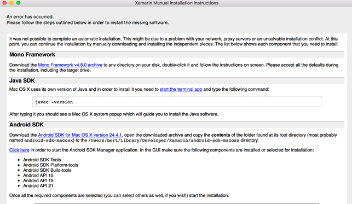352x204 pixels.
Task: Select the Mono Framework section heading
Action: pos(32,55)
